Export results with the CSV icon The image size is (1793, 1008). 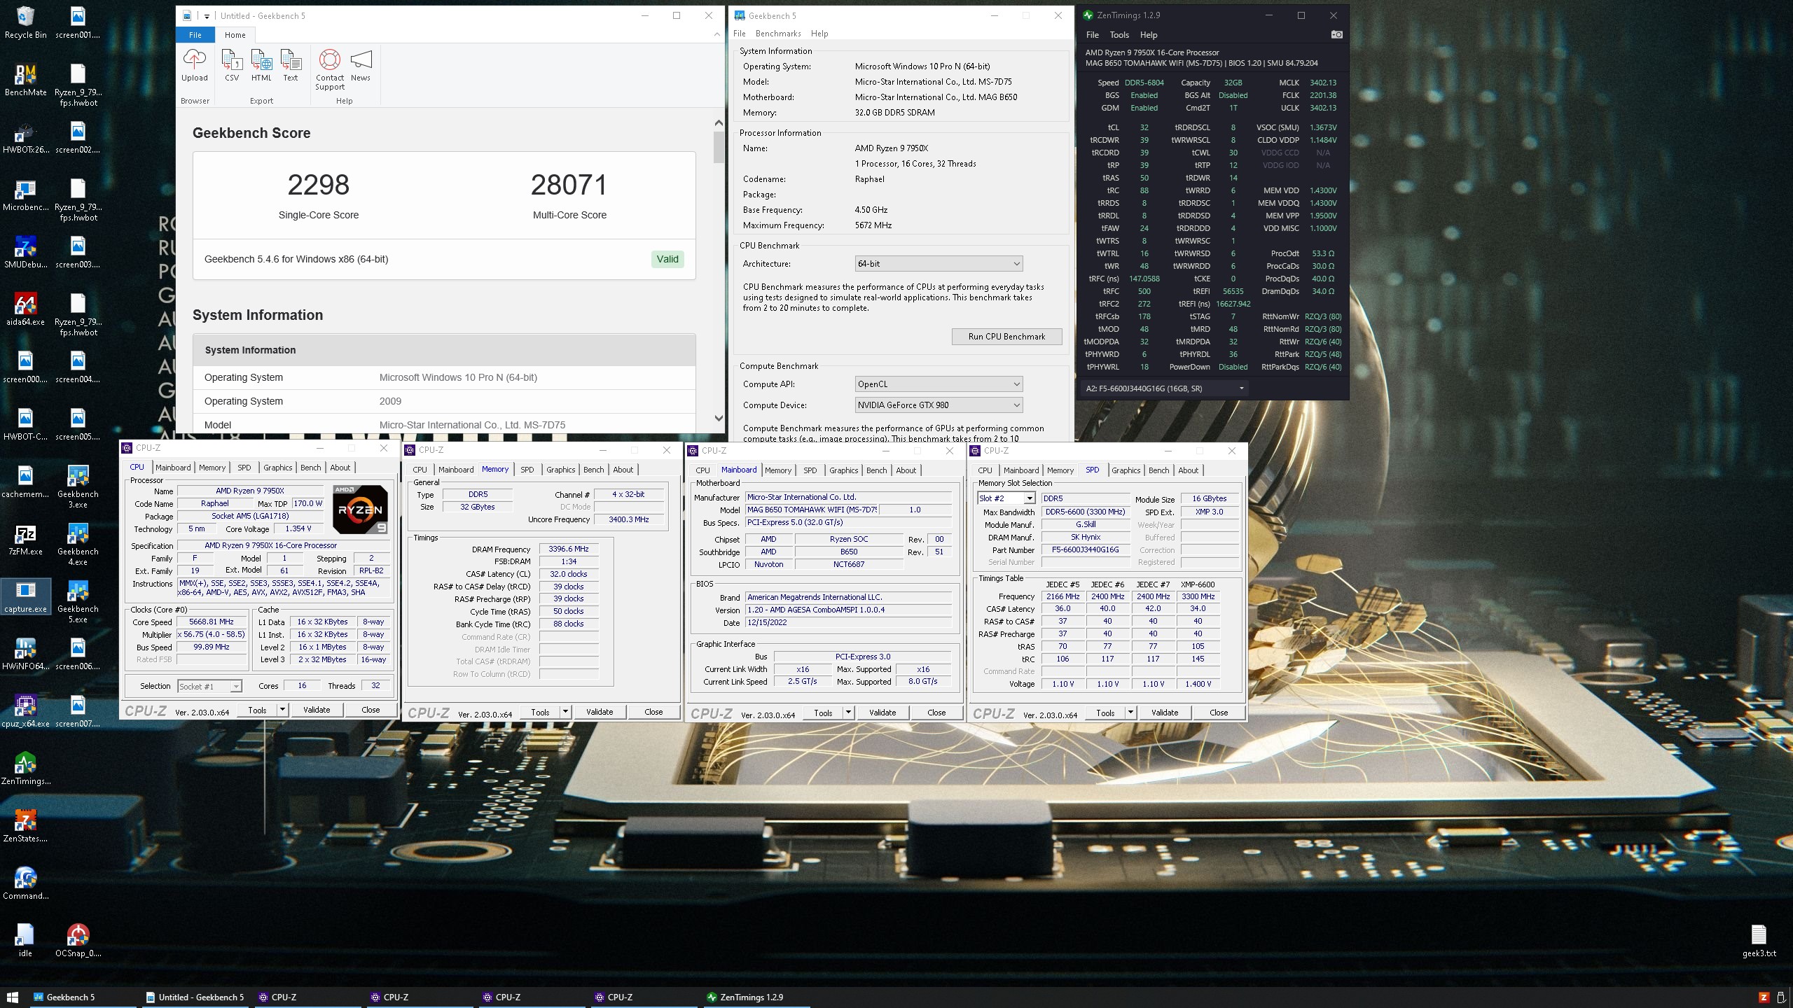click(x=232, y=66)
